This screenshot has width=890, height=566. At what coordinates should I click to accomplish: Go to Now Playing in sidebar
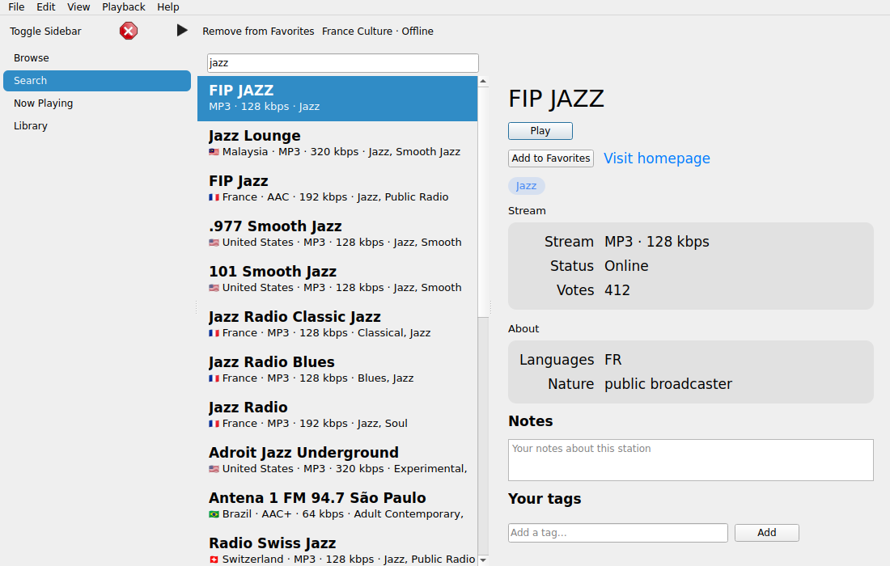click(x=97, y=103)
